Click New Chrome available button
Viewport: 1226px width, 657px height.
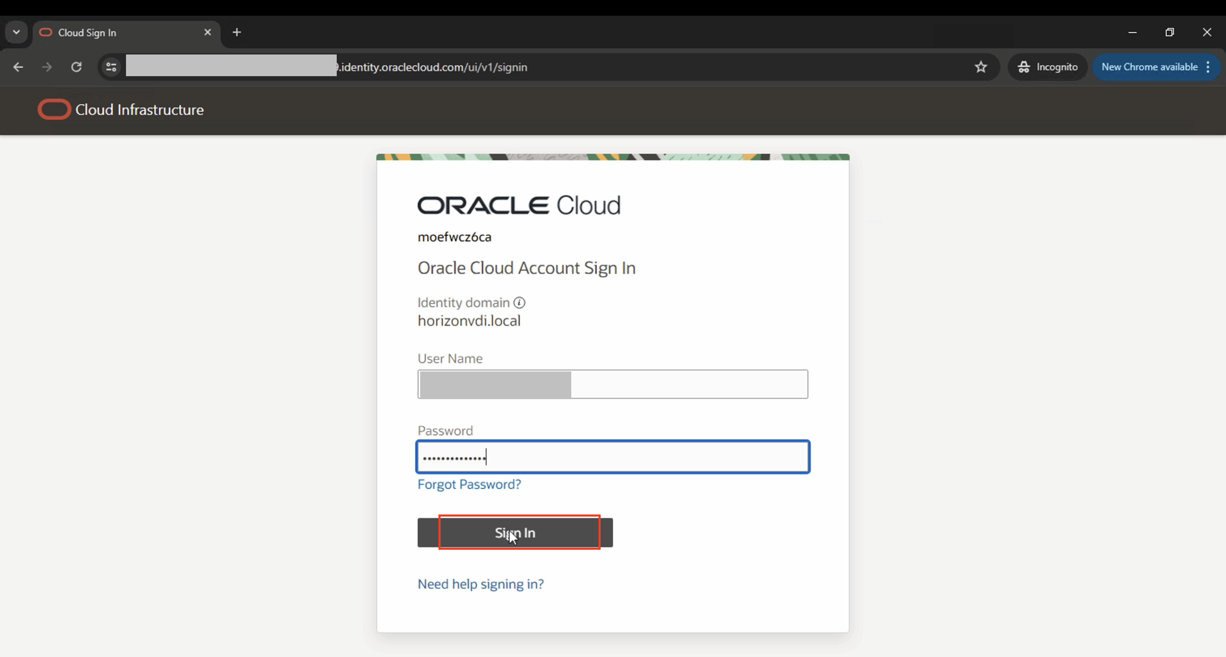point(1149,67)
